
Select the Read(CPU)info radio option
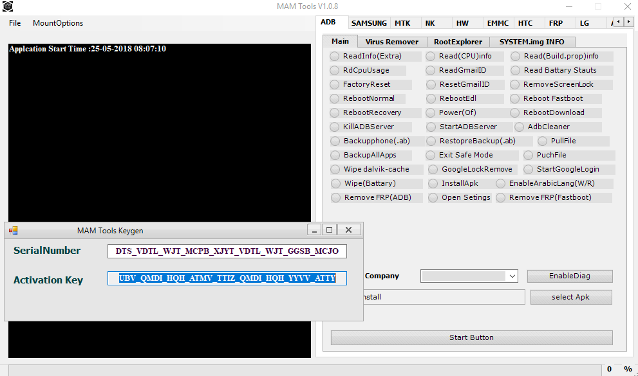tap(431, 56)
